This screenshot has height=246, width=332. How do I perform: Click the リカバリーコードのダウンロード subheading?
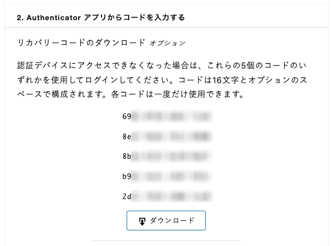tap(81, 43)
